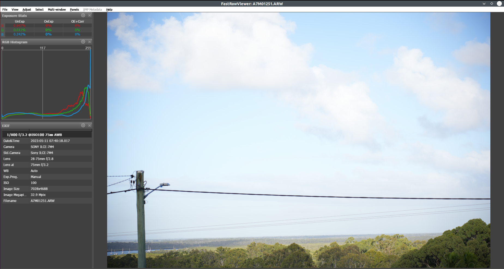The height and width of the screenshot is (269, 504).
Task: Expand the Panels menu
Action: 74,10
